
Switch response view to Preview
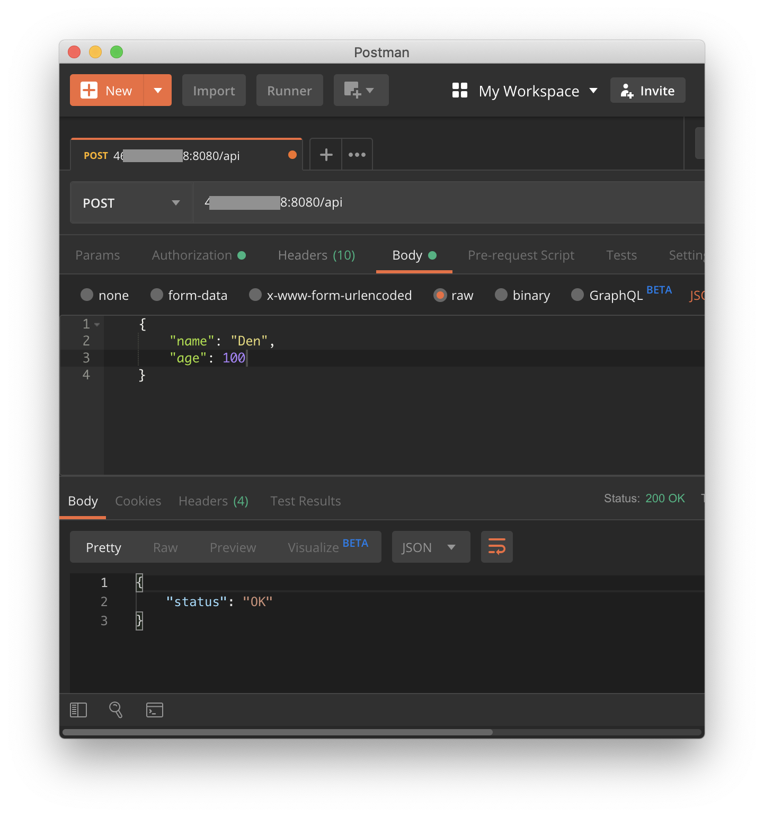coord(233,547)
